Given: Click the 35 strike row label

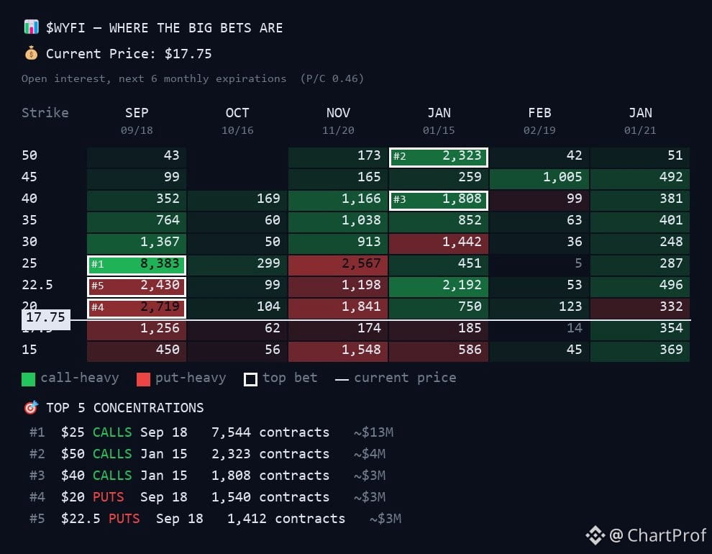Looking at the screenshot, I should (29, 220).
